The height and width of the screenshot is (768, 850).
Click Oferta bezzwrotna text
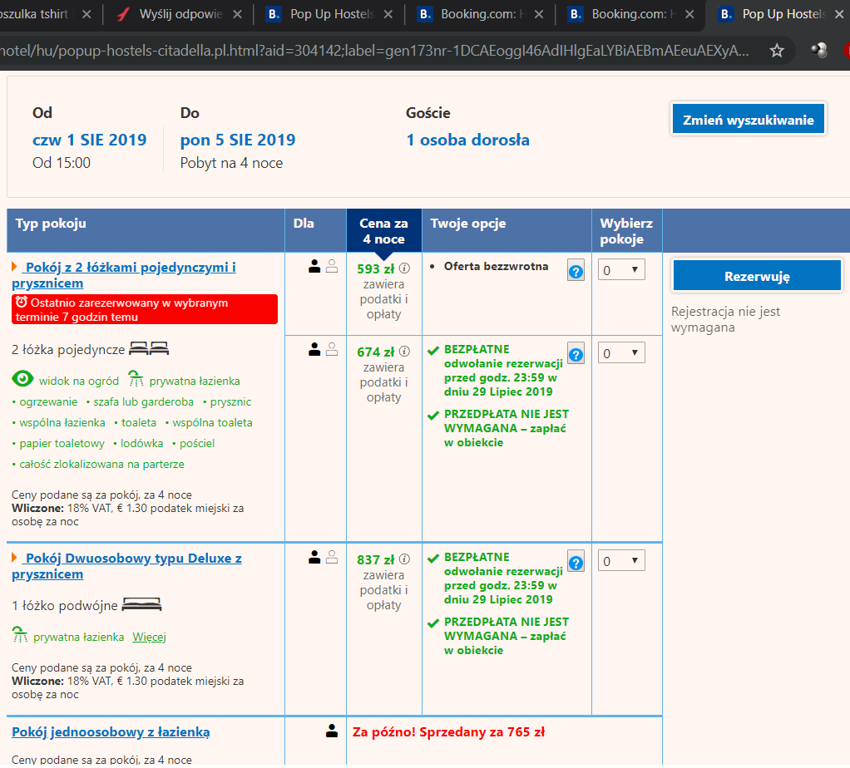496,266
